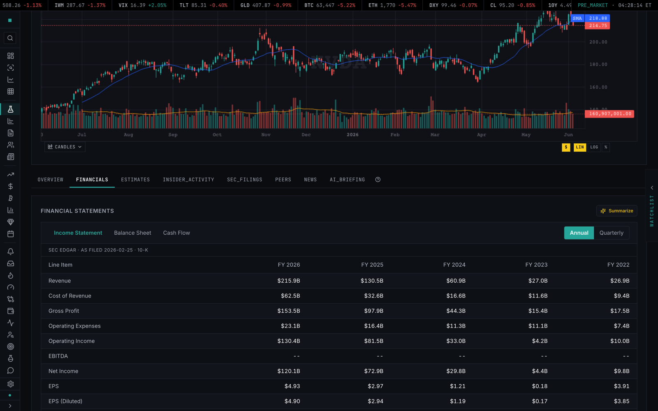The height and width of the screenshot is (411, 658).
Task: Open the target bullseye icon
Action: (x=10, y=347)
